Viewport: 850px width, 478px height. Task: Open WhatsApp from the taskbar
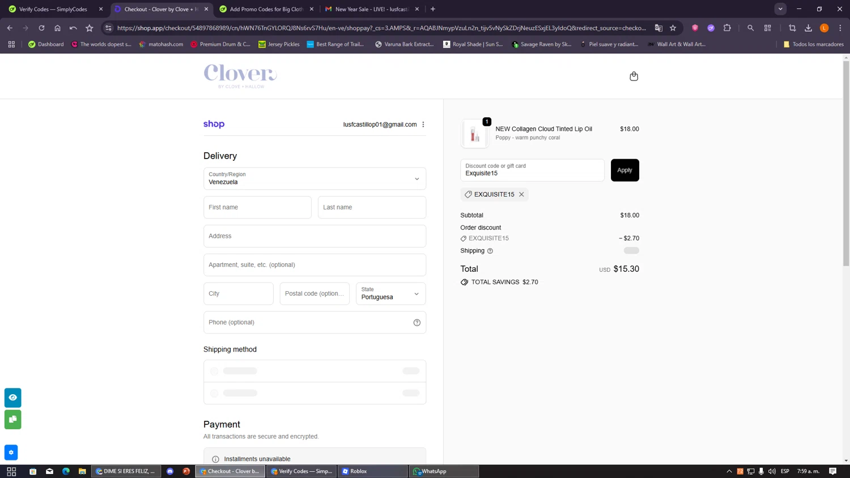(x=444, y=471)
